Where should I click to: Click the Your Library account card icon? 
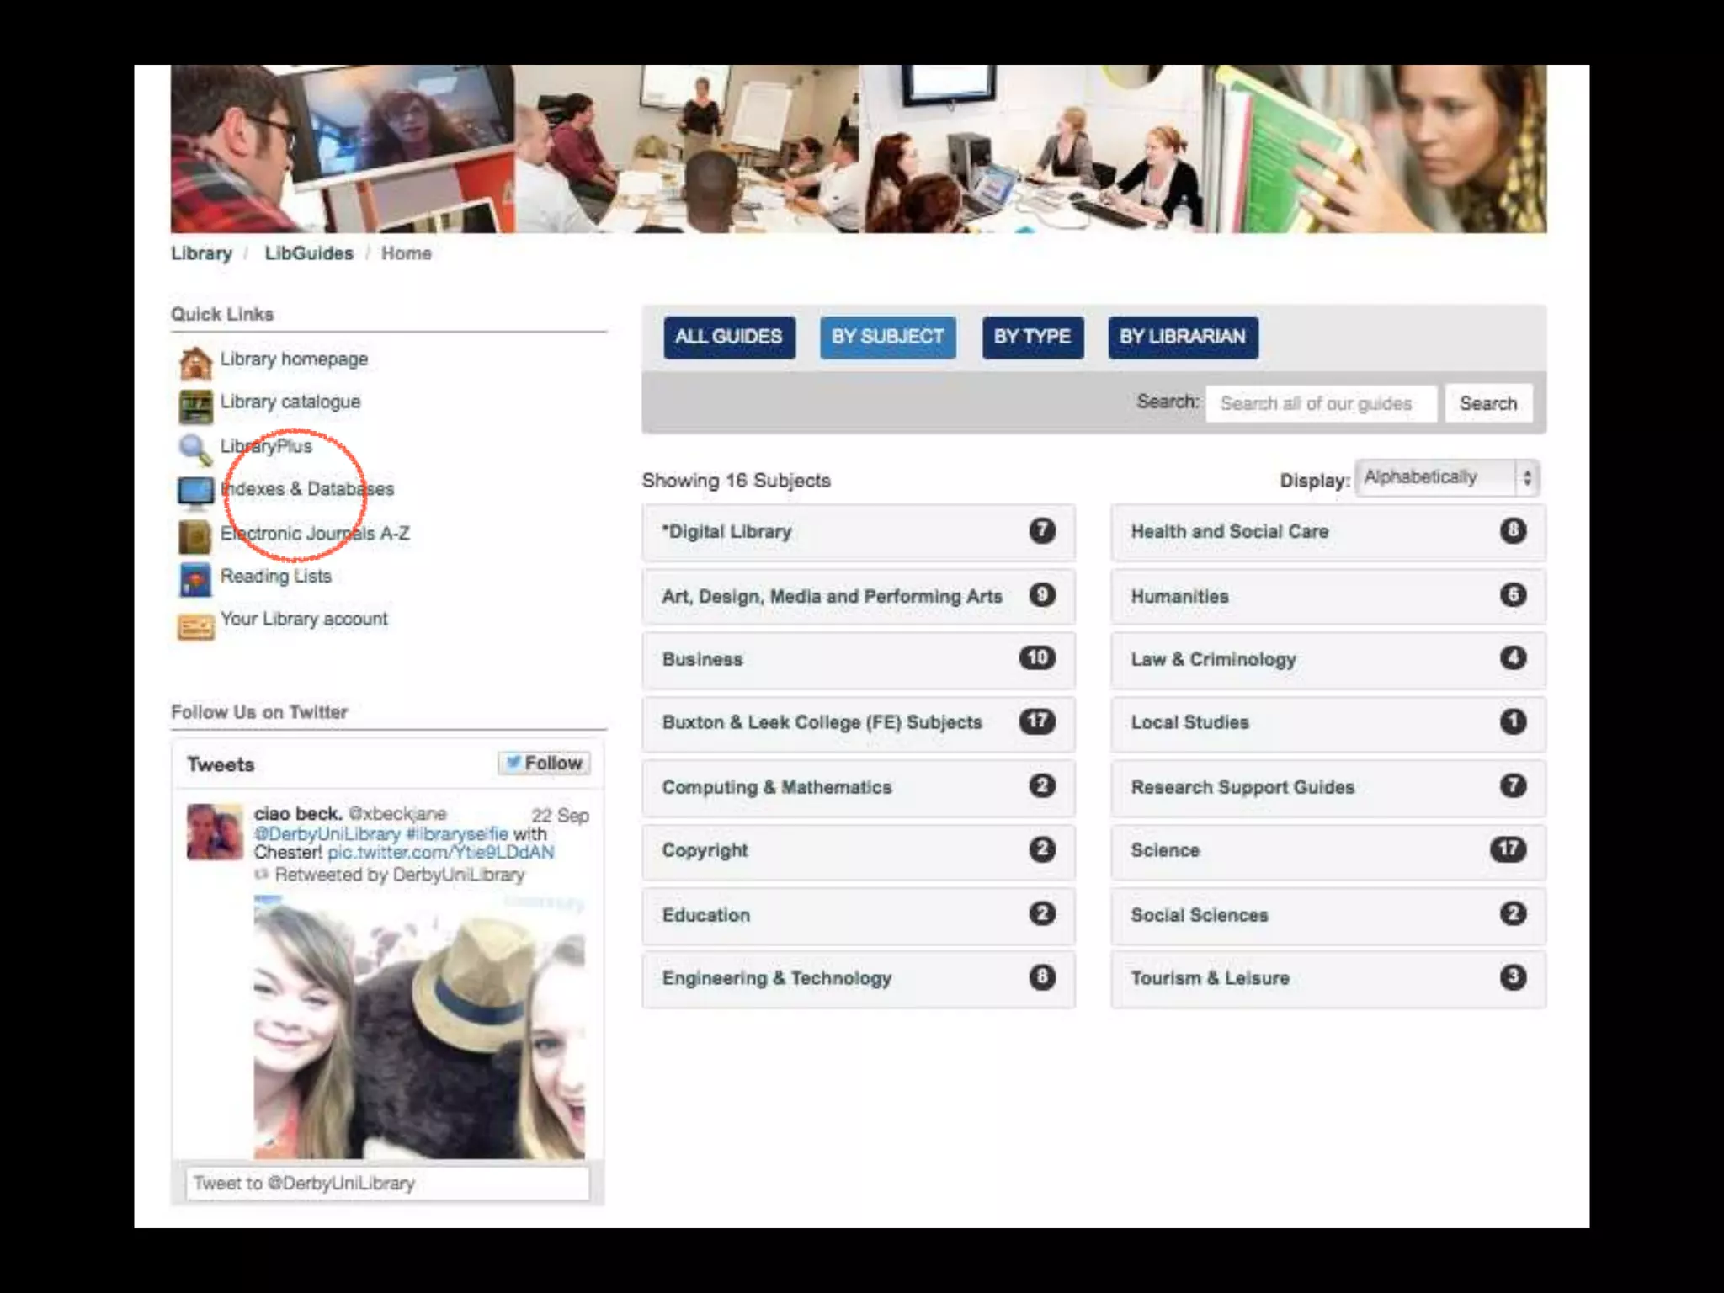(195, 626)
